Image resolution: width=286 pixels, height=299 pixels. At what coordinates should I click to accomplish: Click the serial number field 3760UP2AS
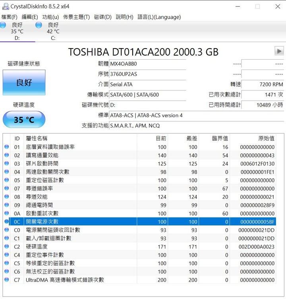coord(147,74)
